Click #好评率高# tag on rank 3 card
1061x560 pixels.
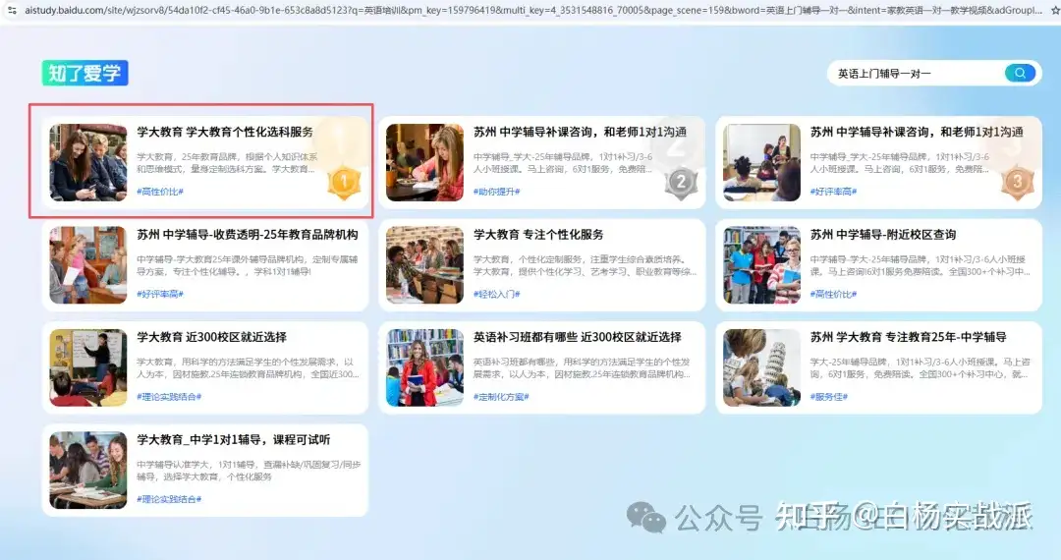[833, 192]
